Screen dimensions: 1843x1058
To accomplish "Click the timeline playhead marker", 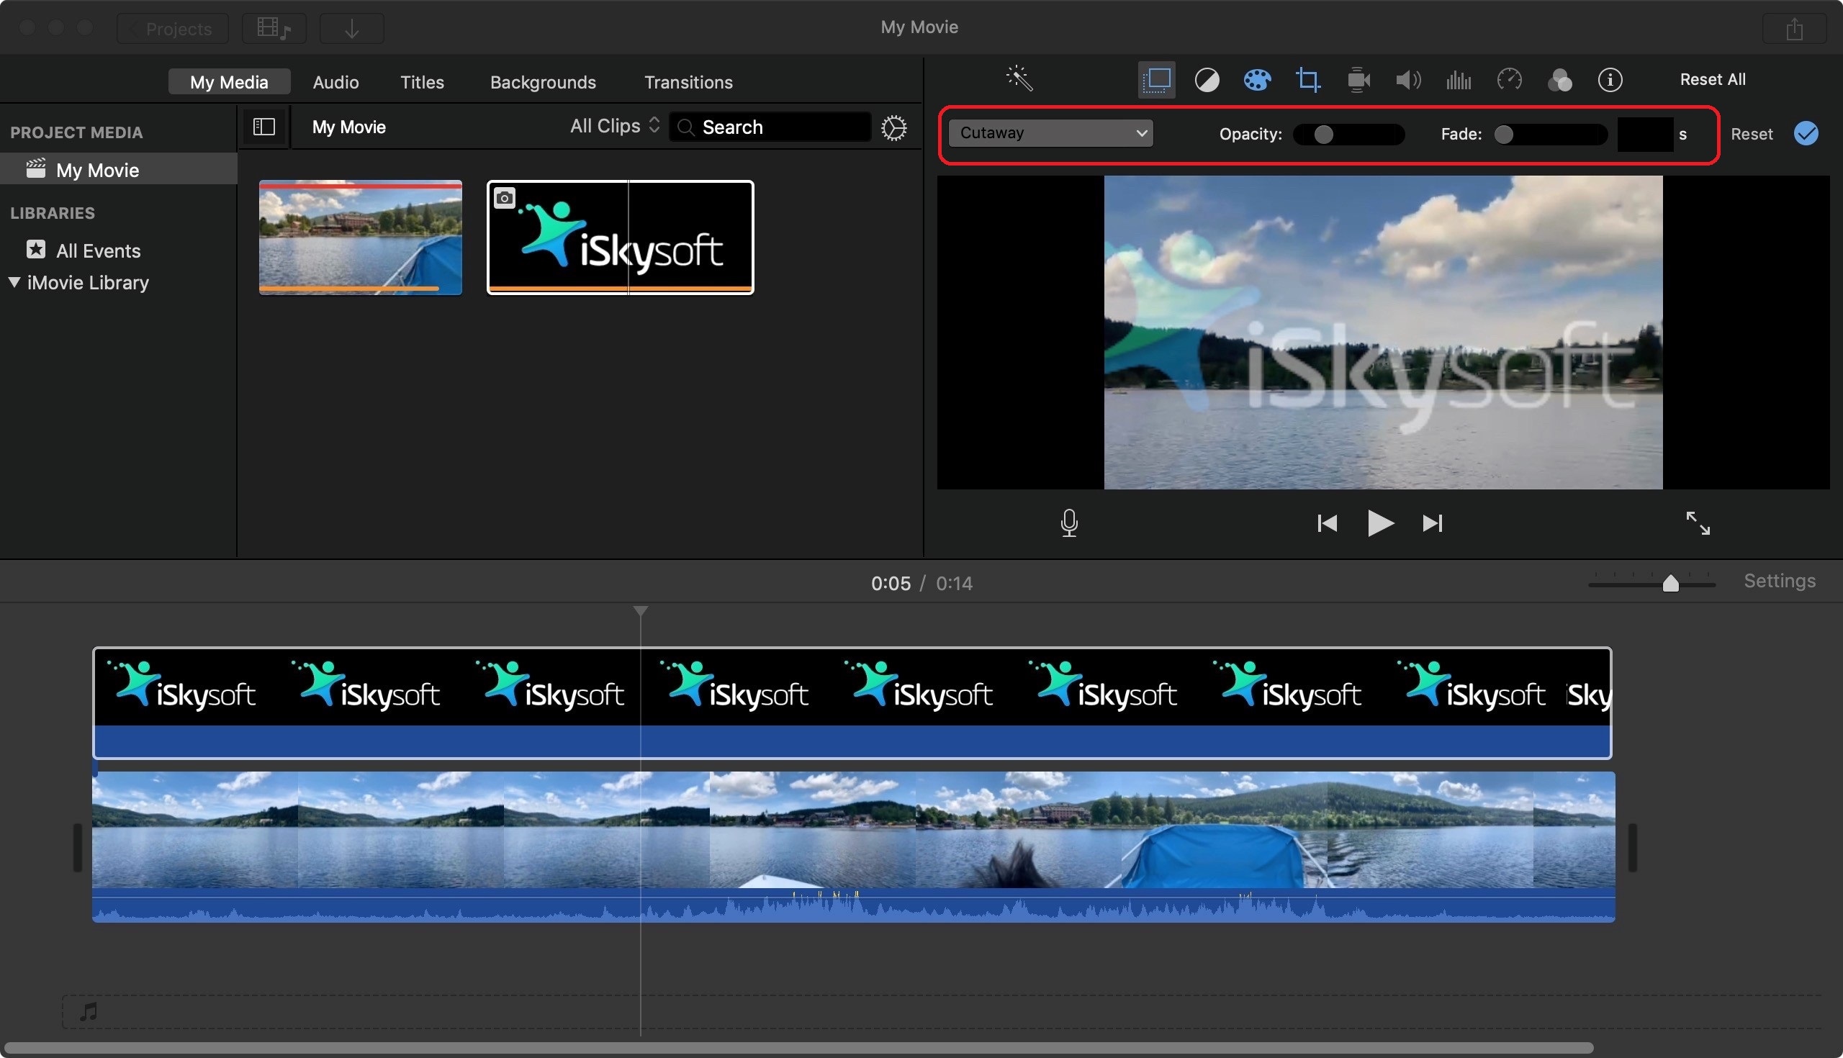I will point(639,611).
